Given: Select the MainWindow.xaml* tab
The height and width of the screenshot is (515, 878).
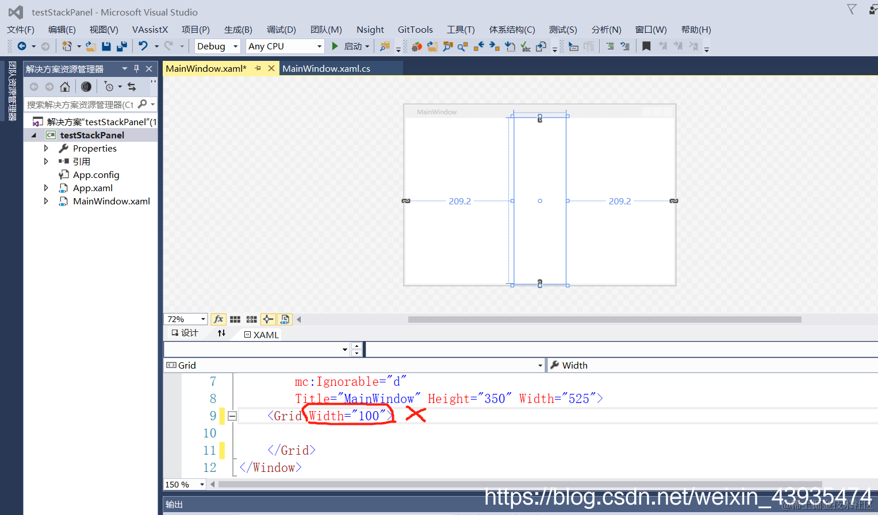Looking at the screenshot, I should pos(206,69).
